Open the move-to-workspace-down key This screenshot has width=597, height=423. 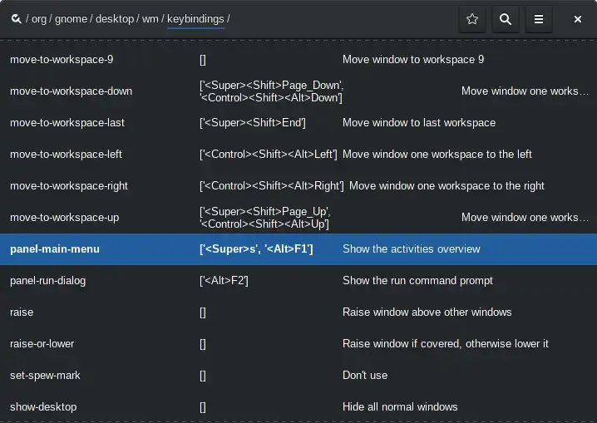pos(298,91)
